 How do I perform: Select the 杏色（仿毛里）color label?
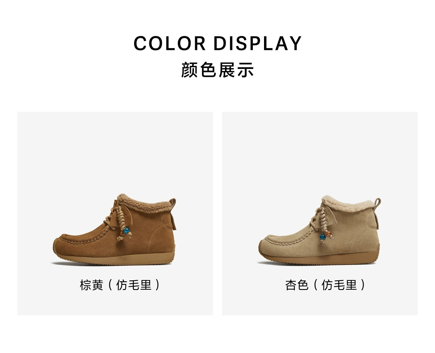[325, 285]
